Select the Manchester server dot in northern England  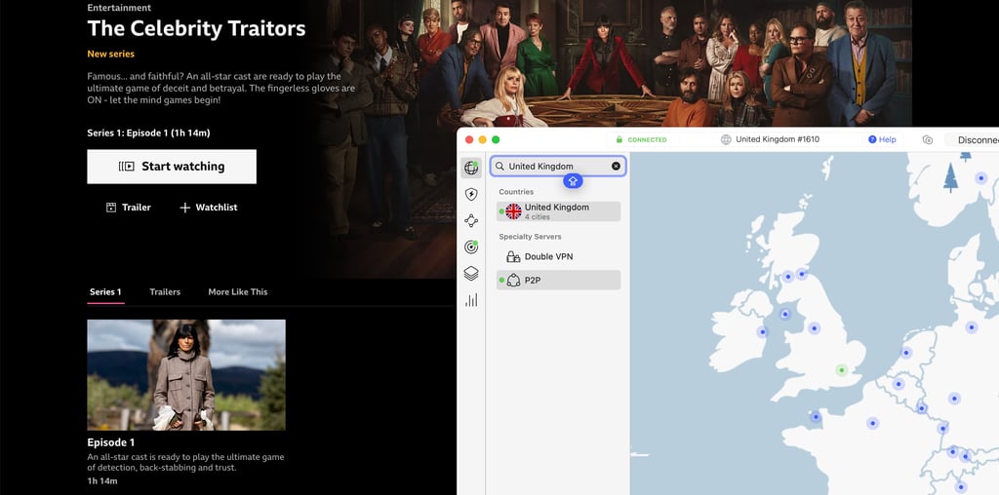[815, 328]
